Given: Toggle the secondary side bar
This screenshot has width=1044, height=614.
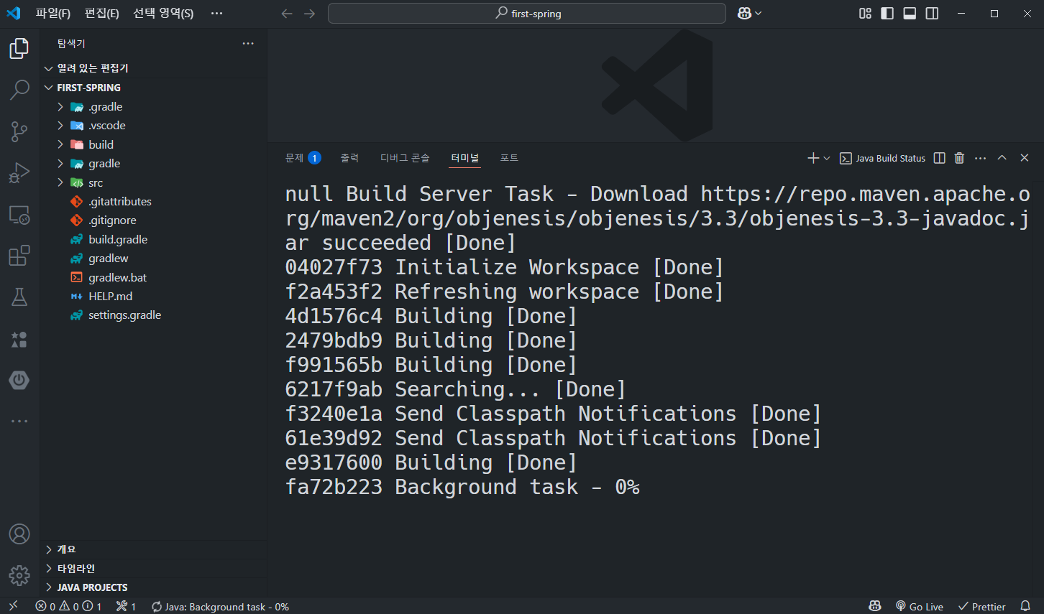Looking at the screenshot, I should [932, 14].
